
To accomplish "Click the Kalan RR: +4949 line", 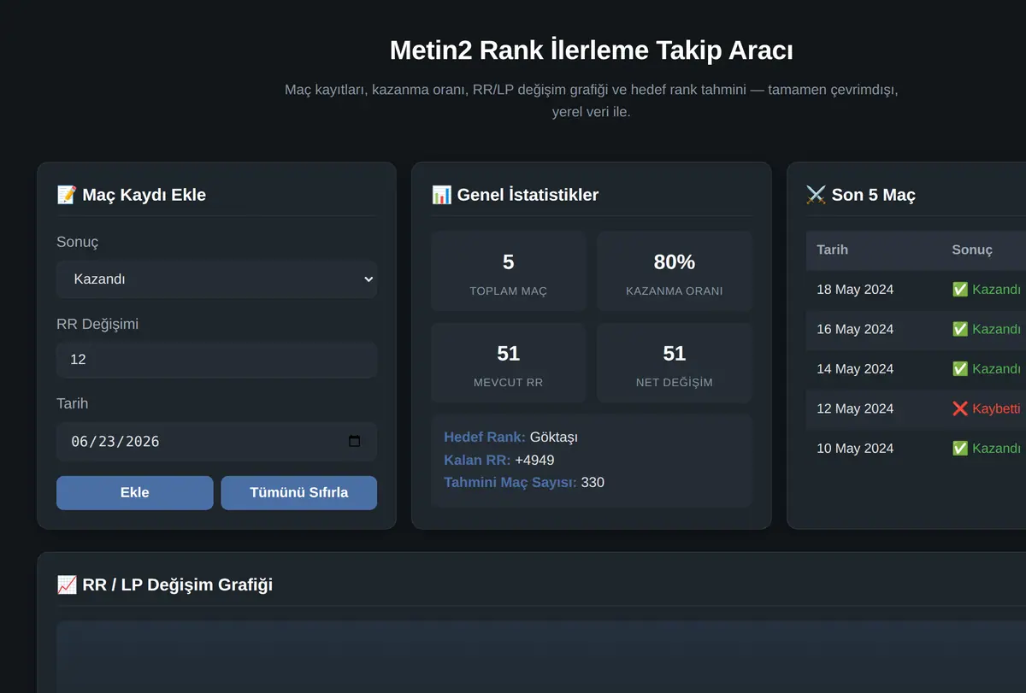I will point(499,460).
